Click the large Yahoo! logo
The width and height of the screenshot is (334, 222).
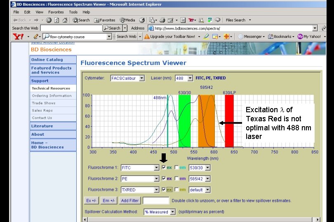click(x=18, y=37)
